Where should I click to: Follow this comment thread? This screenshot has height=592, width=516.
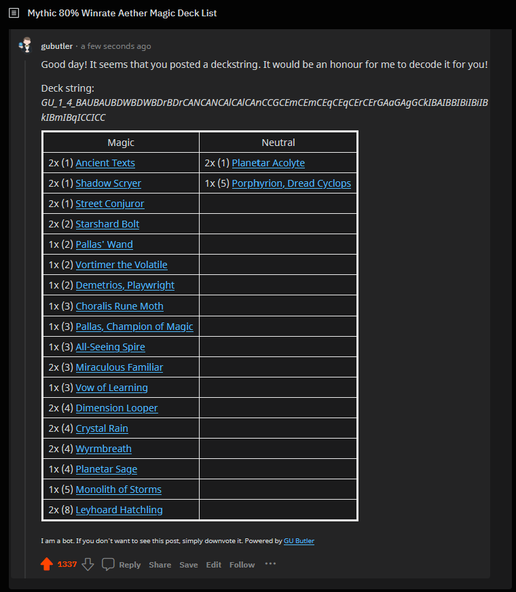coord(242,565)
